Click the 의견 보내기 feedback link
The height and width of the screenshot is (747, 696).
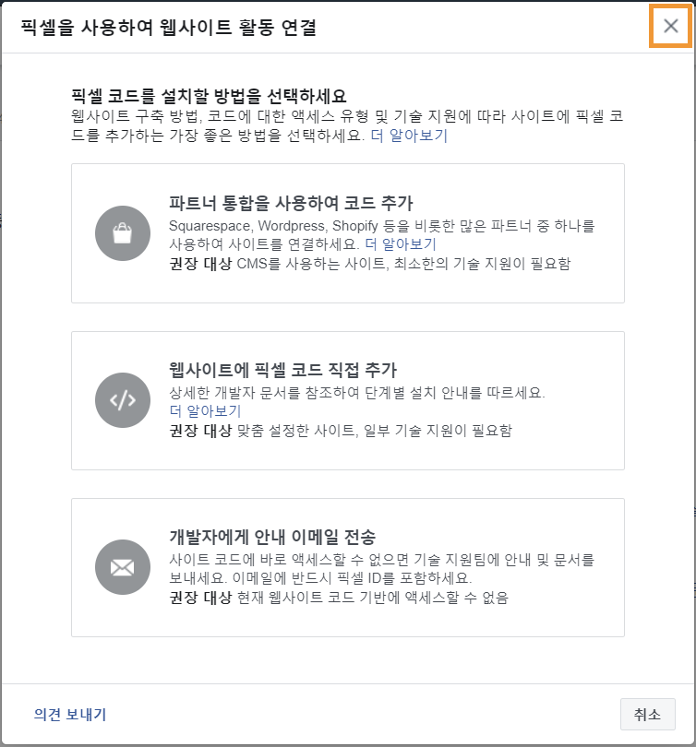[x=70, y=714]
